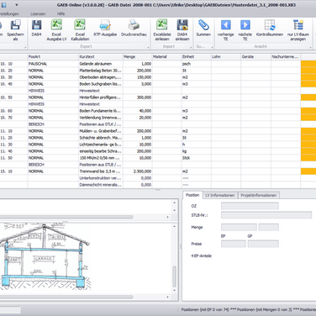
Task: Switch to the LV Informationen tab
Action: (220, 195)
